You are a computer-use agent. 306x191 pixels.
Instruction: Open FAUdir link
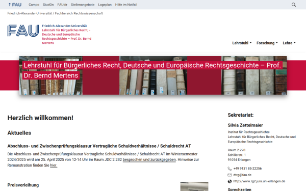tap(62, 5)
